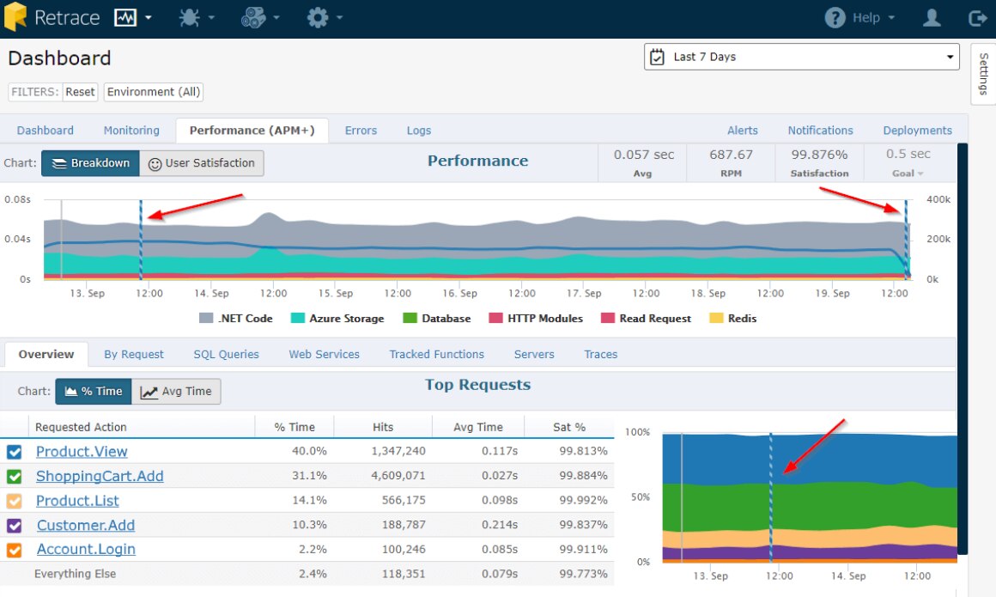Screen dimensions: 996x597
Task: Select the User Satisfaction smiley chart view
Action: [x=202, y=162]
